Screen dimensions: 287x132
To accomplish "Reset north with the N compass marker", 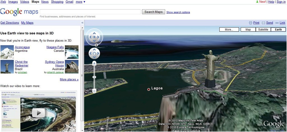I will tap(96, 45).
